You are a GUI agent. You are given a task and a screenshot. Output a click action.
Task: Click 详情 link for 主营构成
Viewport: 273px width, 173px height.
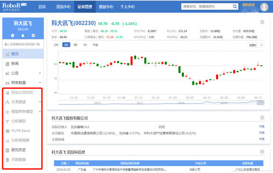pyautogui.click(x=262, y=139)
